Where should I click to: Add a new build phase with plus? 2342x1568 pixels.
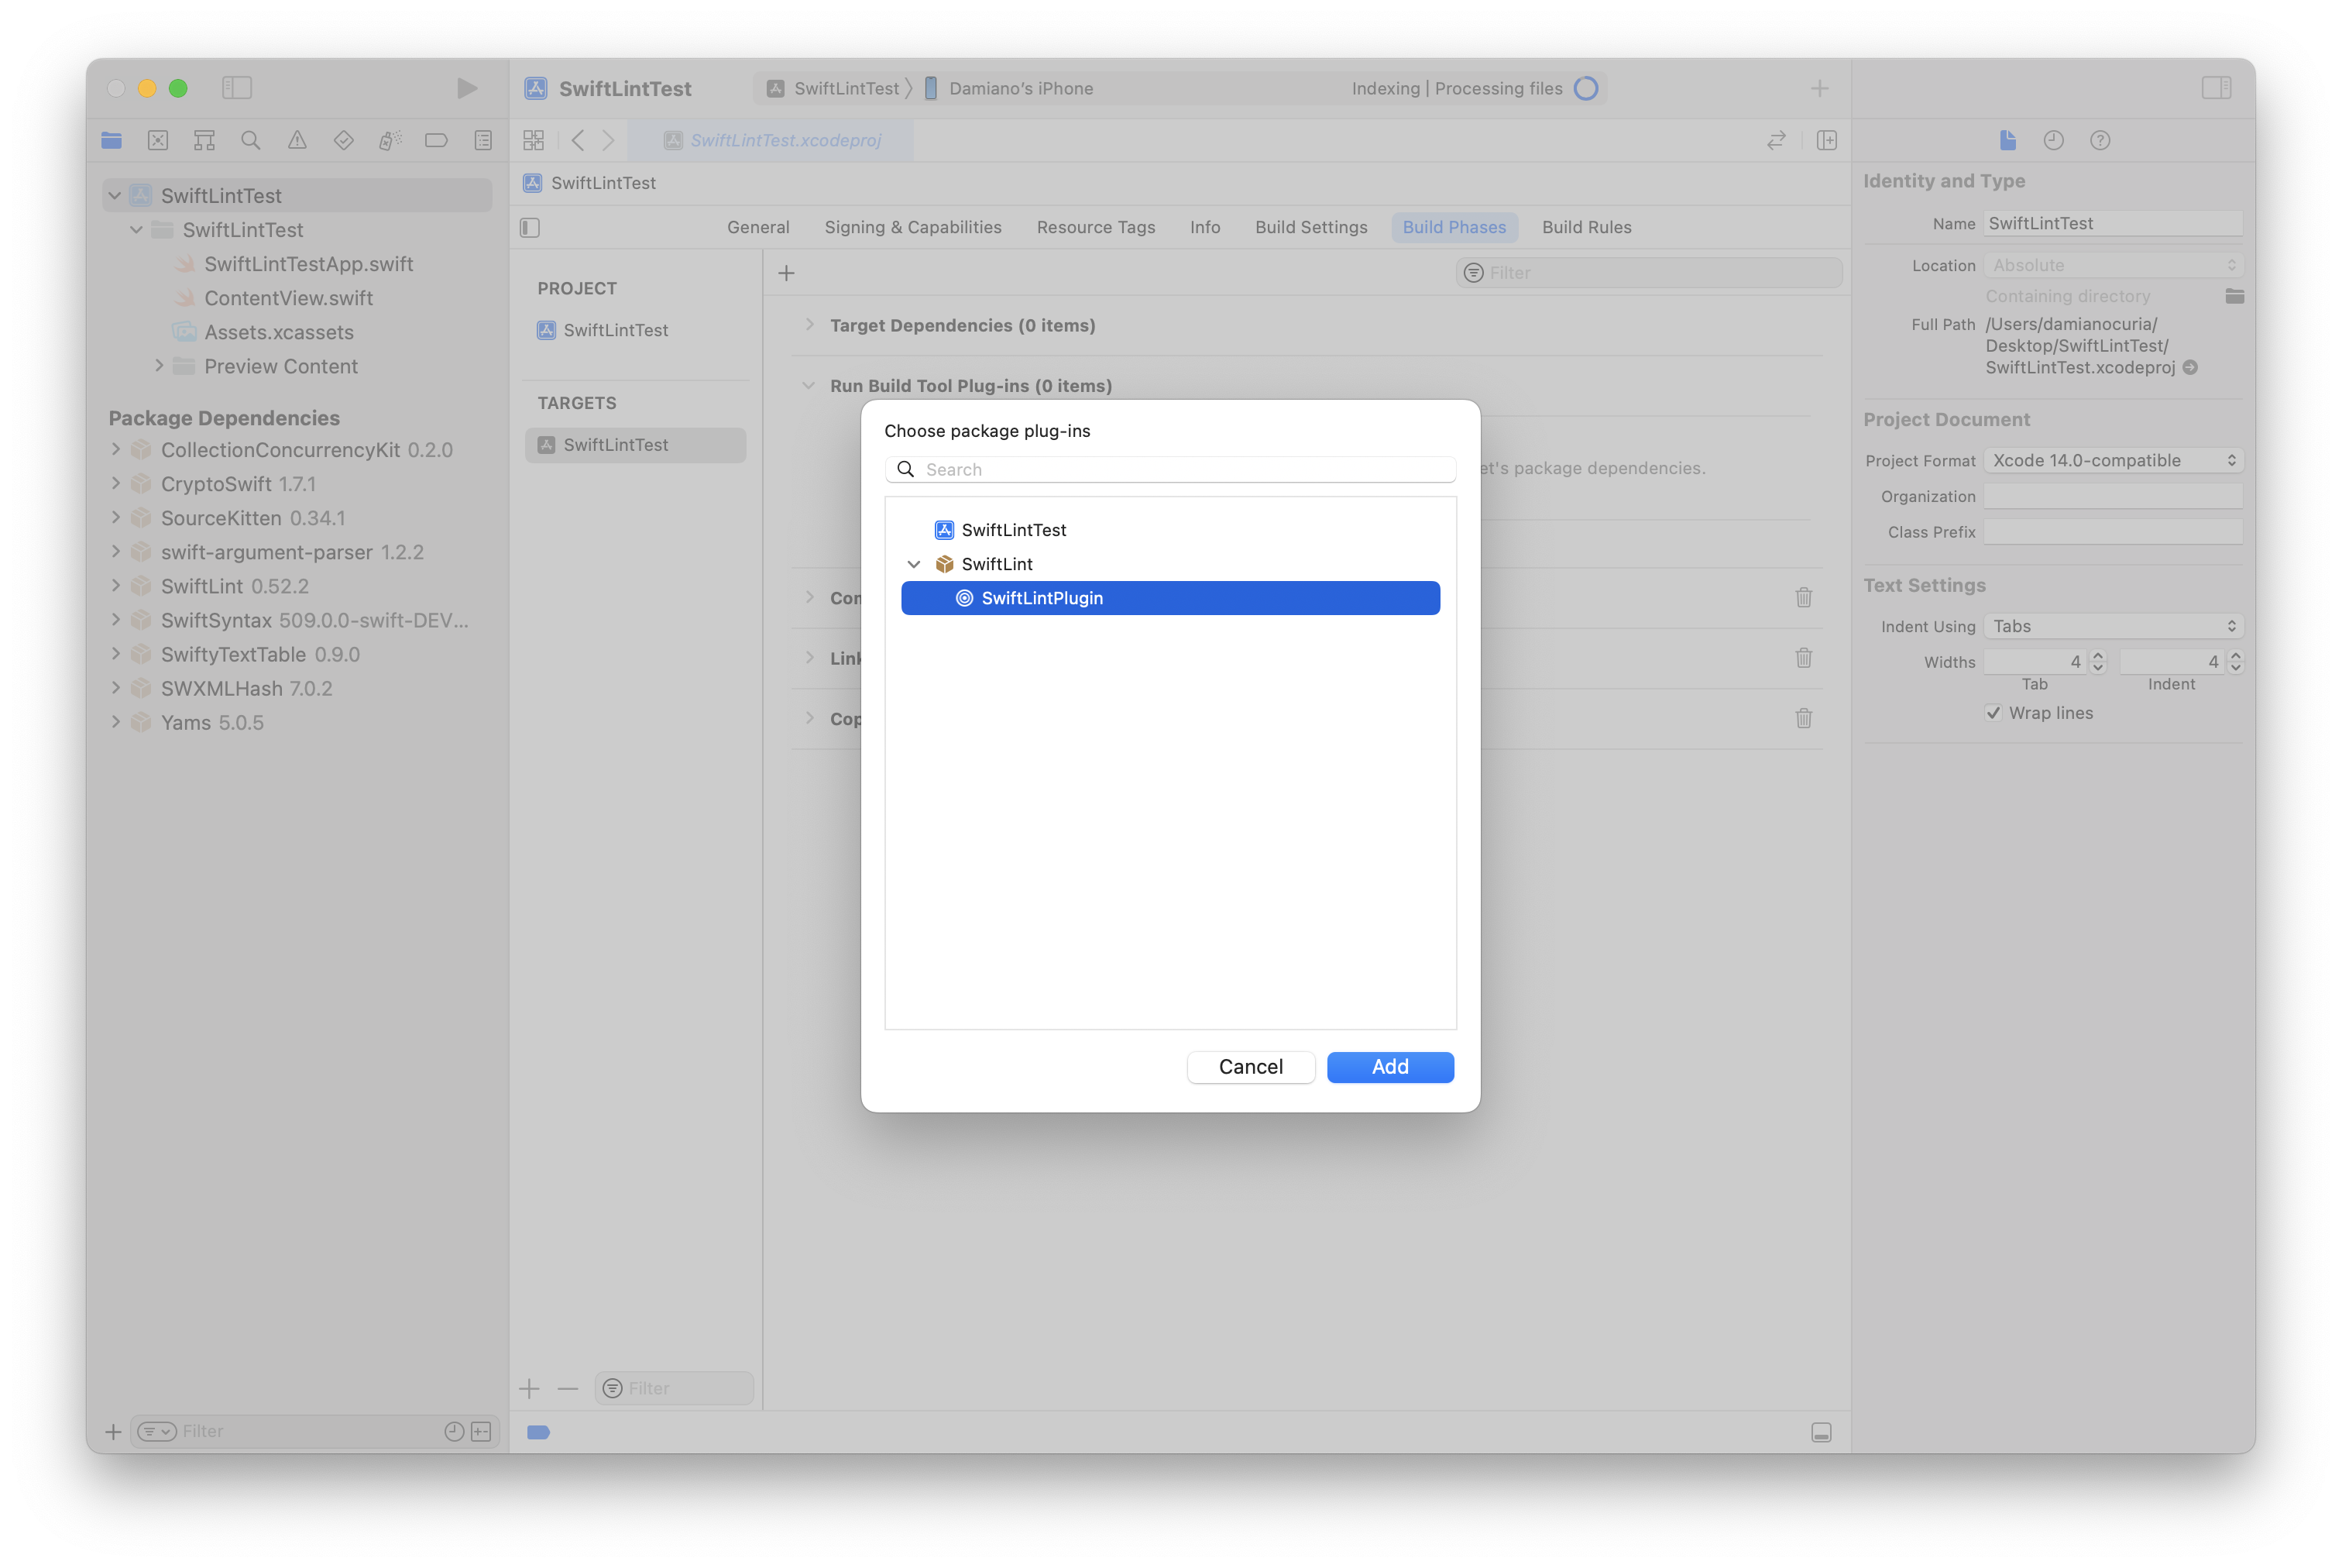[787, 273]
